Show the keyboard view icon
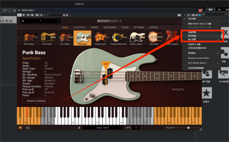Image resolution: width=229 pixels, height=142 pixels. coord(20,128)
